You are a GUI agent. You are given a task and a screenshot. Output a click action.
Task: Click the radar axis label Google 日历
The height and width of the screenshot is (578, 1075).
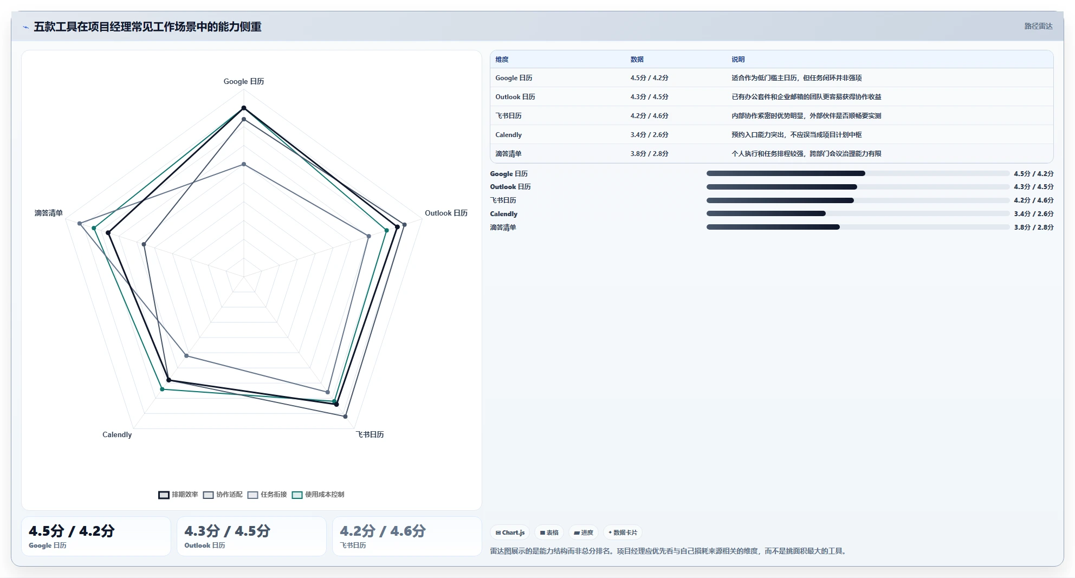pos(244,81)
